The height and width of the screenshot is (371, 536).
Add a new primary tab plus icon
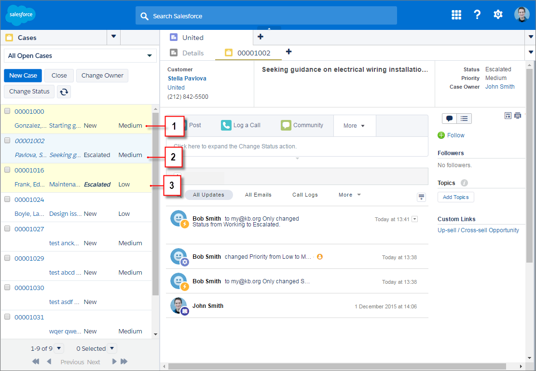coord(261,37)
